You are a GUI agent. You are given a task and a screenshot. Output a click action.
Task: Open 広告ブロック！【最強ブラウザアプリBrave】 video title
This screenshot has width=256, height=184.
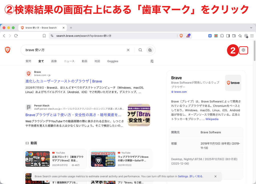click(68, 159)
